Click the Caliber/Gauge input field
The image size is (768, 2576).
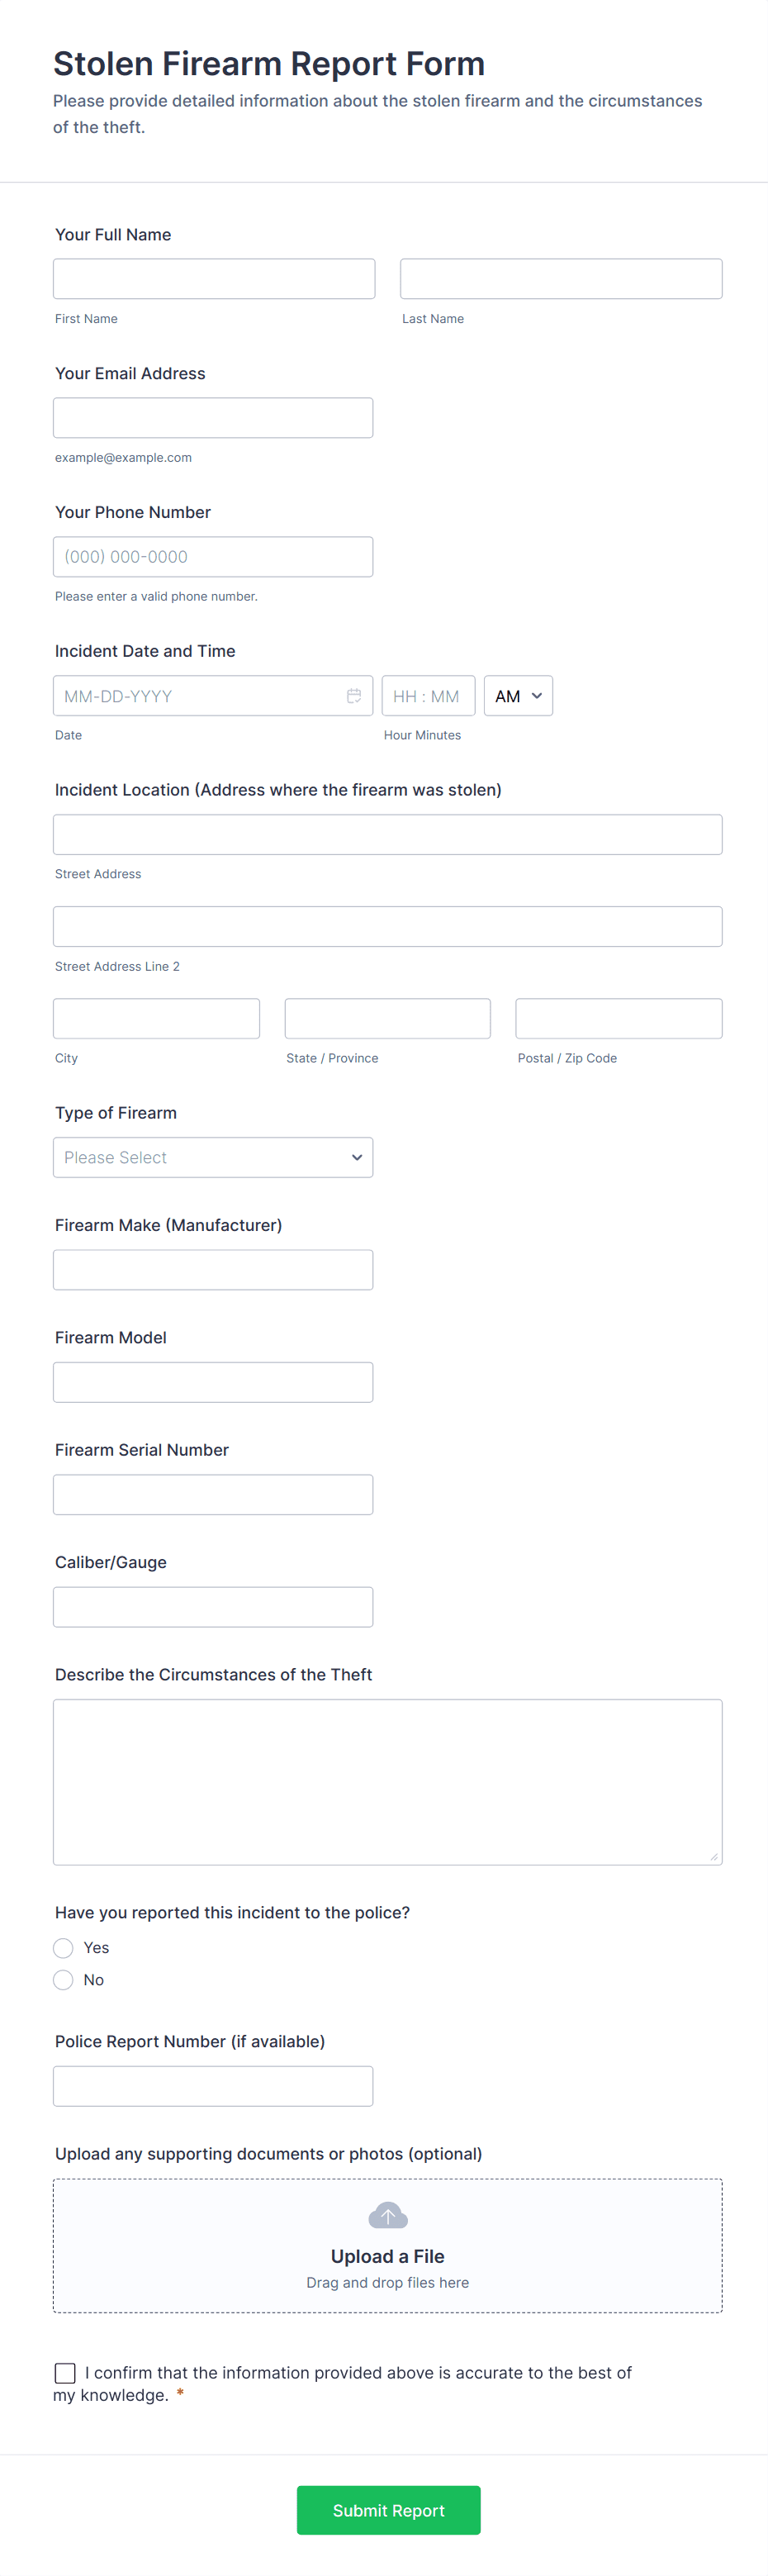point(213,1607)
